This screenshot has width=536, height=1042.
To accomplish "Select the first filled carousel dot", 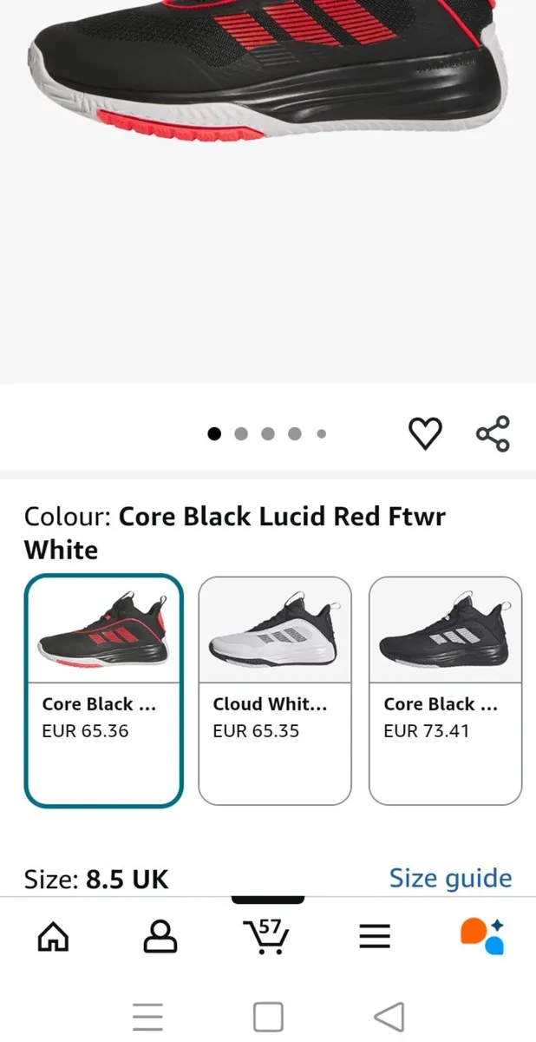I will pos(213,432).
